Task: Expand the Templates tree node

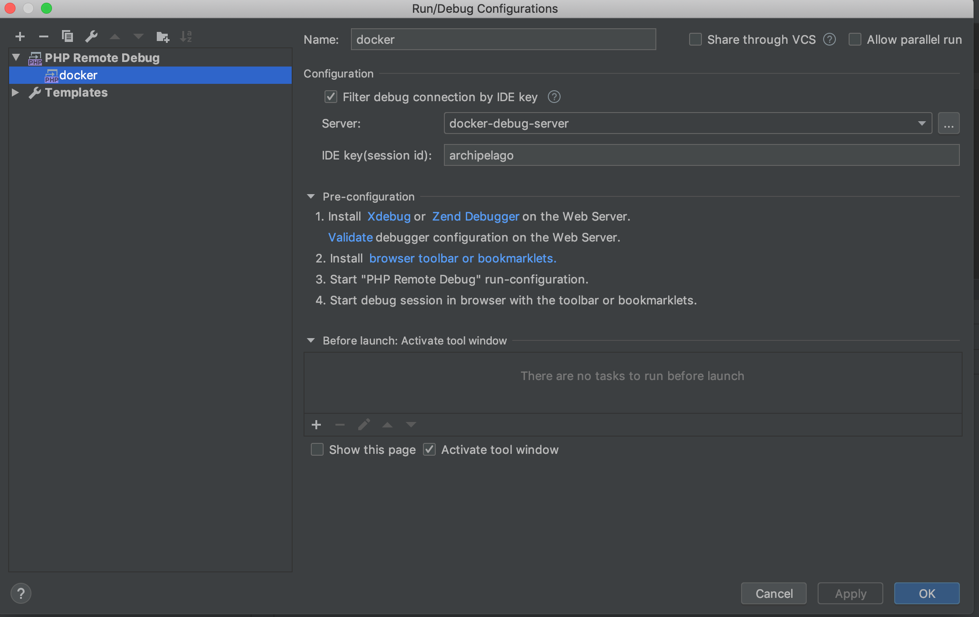Action: click(x=15, y=93)
